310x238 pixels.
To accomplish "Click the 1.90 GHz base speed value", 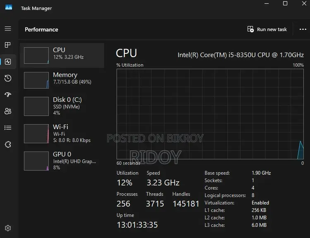I will [x=261, y=173].
